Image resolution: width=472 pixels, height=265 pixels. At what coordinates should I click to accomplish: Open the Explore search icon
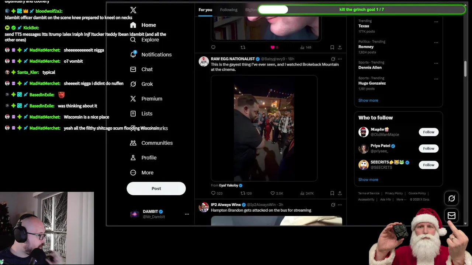pyautogui.click(x=133, y=40)
